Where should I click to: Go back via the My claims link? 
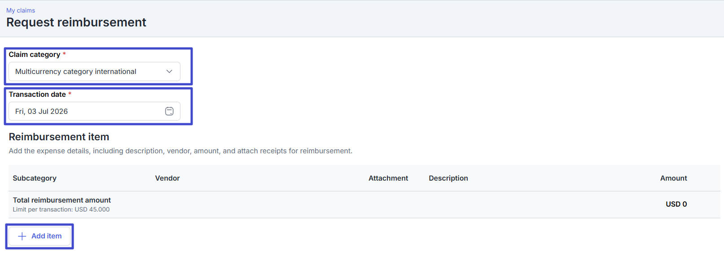point(21,10)
